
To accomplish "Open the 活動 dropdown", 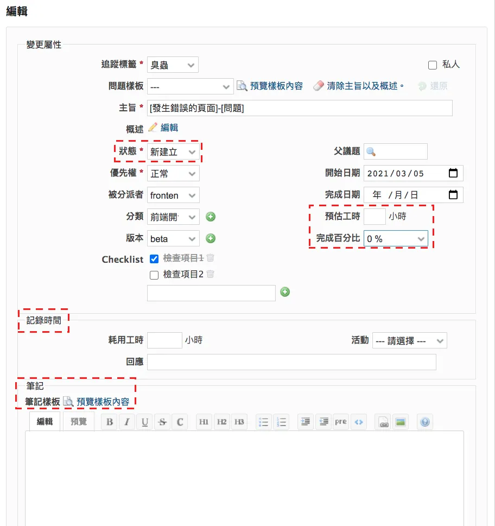I will pos(409,341).
